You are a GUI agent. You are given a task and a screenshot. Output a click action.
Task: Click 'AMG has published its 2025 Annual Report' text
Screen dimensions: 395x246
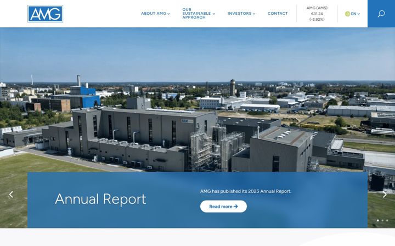click(246, 191)
